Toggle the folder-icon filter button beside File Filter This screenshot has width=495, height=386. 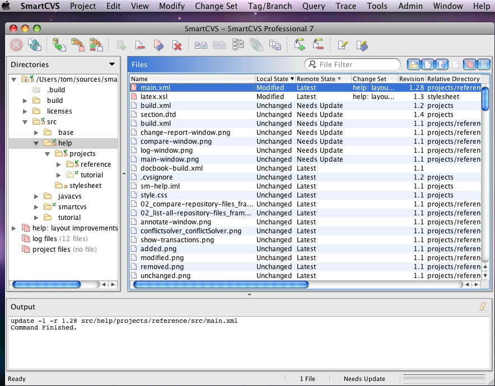click(x=413, y=64)
